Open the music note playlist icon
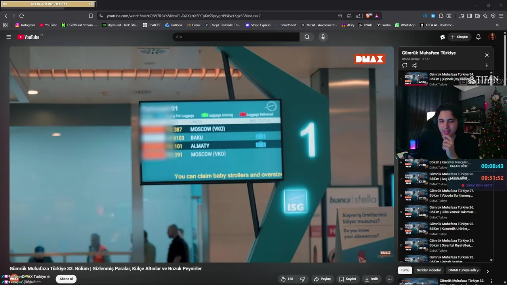 click(461, 16)
